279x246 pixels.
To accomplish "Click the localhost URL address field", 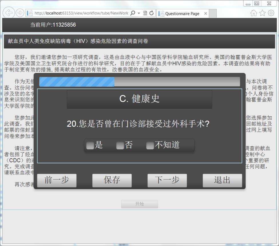I will [x=81, y=13].
